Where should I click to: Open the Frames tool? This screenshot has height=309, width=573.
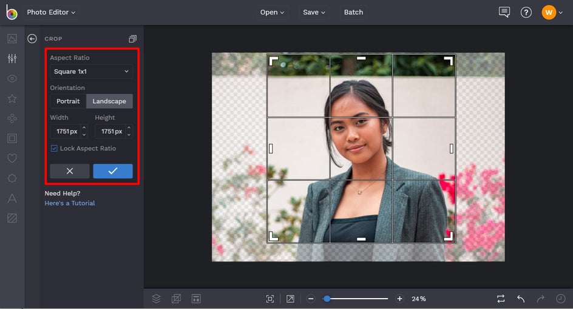click(12, 138)
